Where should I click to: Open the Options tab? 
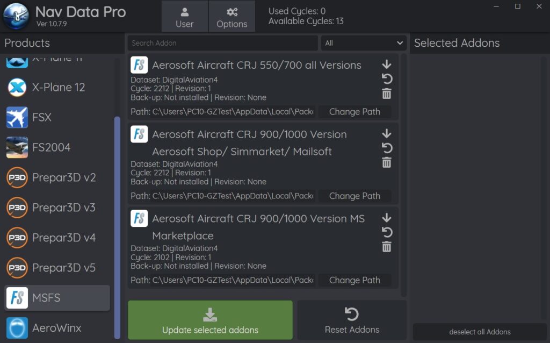click(232, 17)
